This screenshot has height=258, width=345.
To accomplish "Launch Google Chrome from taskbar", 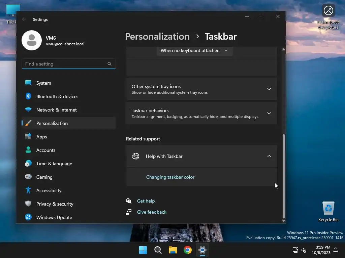I will (x=188, y=250).
